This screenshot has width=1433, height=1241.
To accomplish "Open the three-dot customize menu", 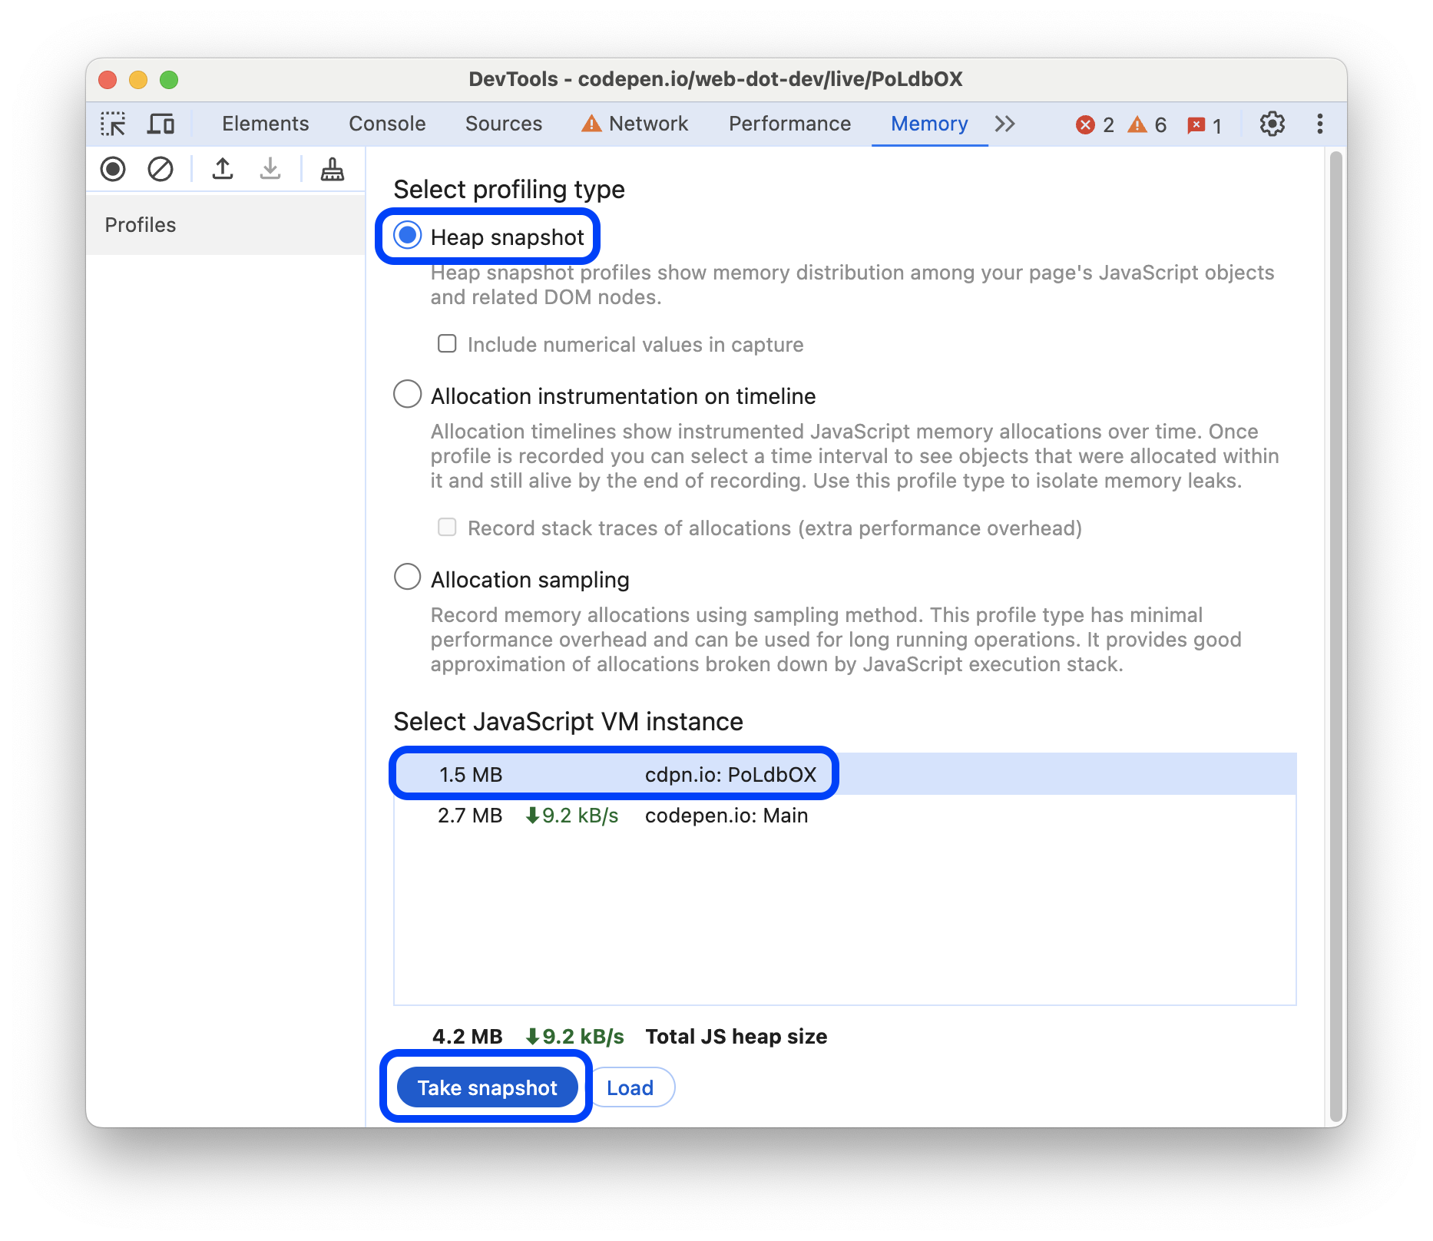I will (1319, 123).
